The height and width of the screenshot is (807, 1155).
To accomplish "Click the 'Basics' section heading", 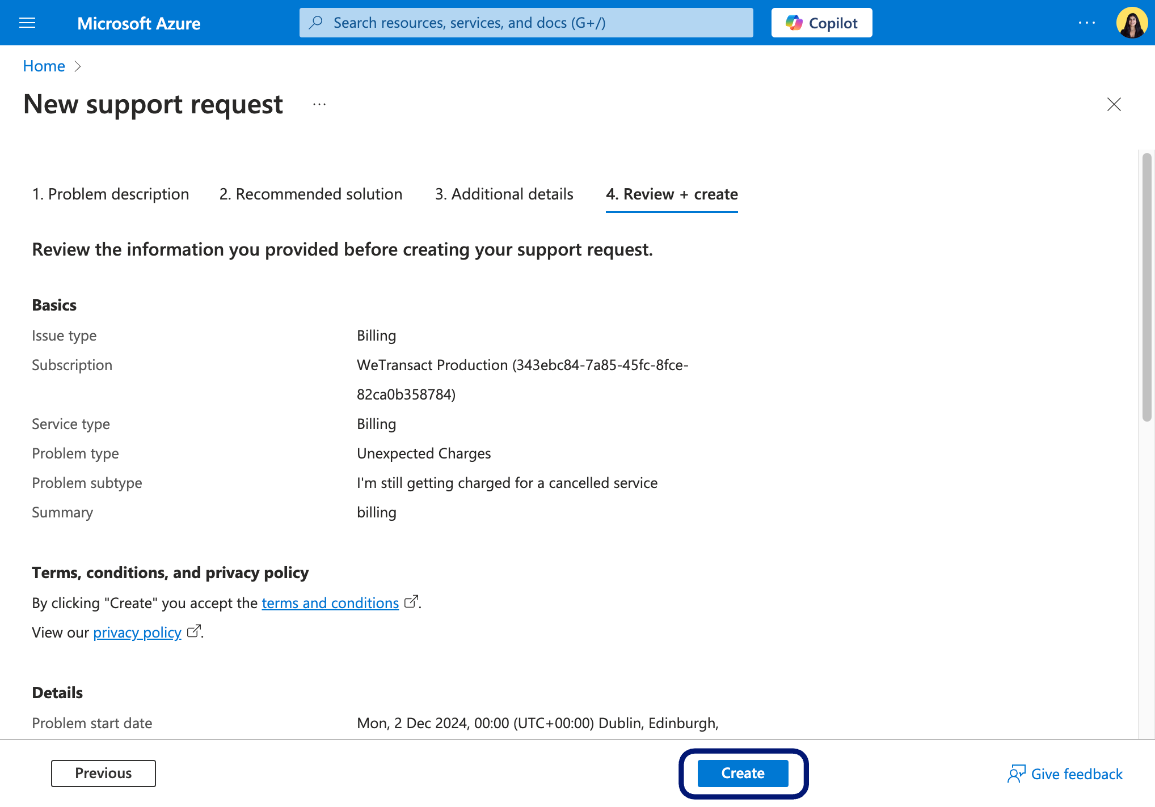I will tap(54, 305).
